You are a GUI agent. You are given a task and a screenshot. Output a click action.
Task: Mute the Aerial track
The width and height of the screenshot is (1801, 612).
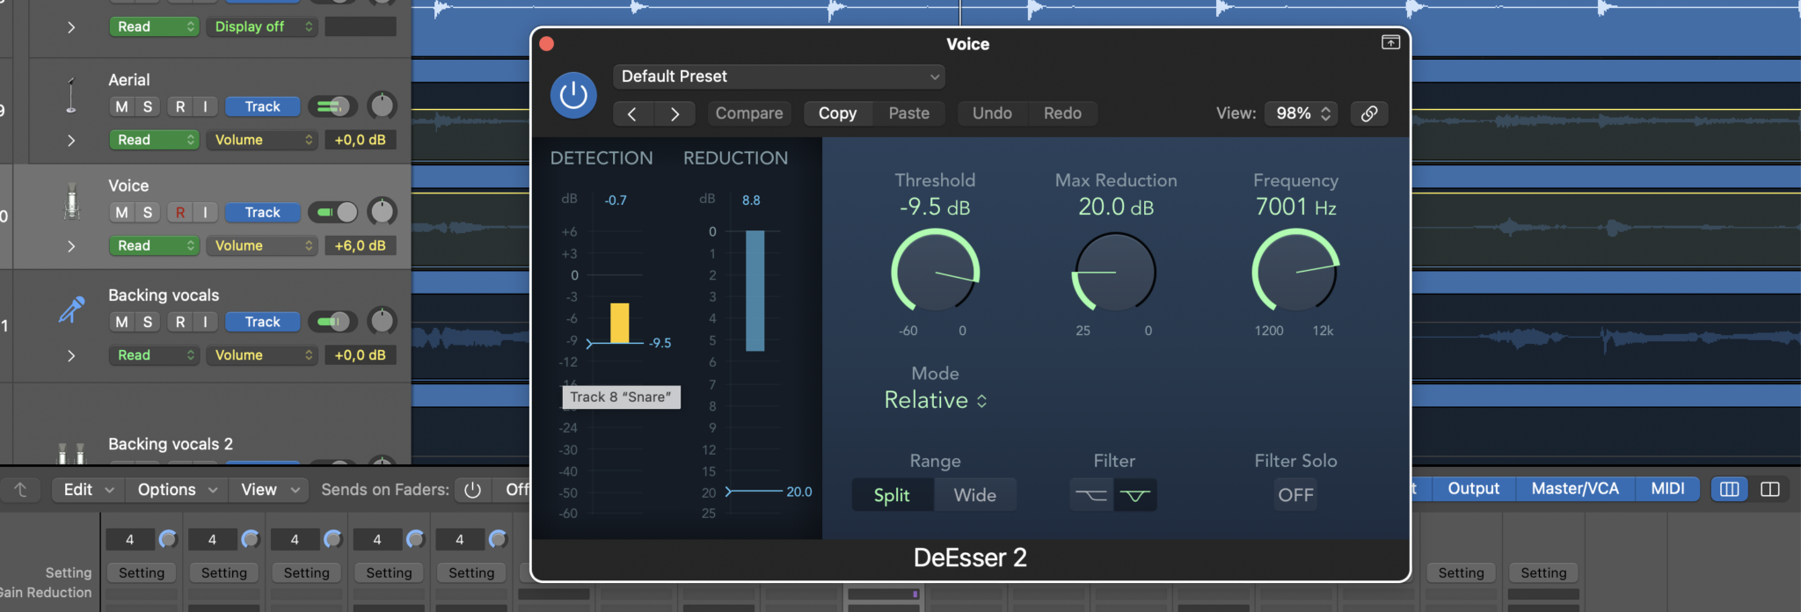121,106
